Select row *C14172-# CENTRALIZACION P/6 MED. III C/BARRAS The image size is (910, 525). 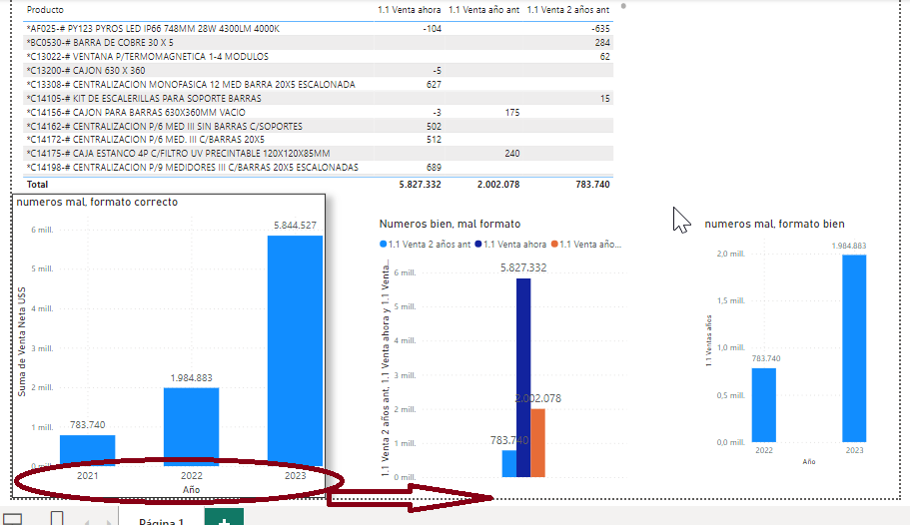tap(318, 139)
